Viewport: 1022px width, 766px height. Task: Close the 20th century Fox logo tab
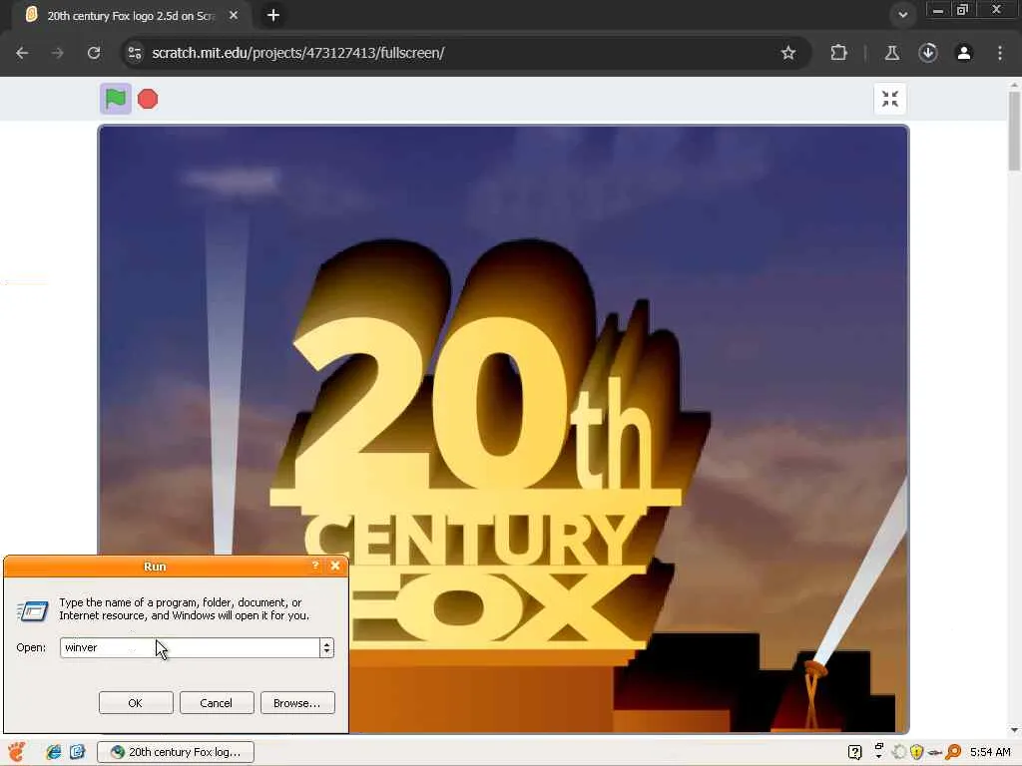coord(234,15)
